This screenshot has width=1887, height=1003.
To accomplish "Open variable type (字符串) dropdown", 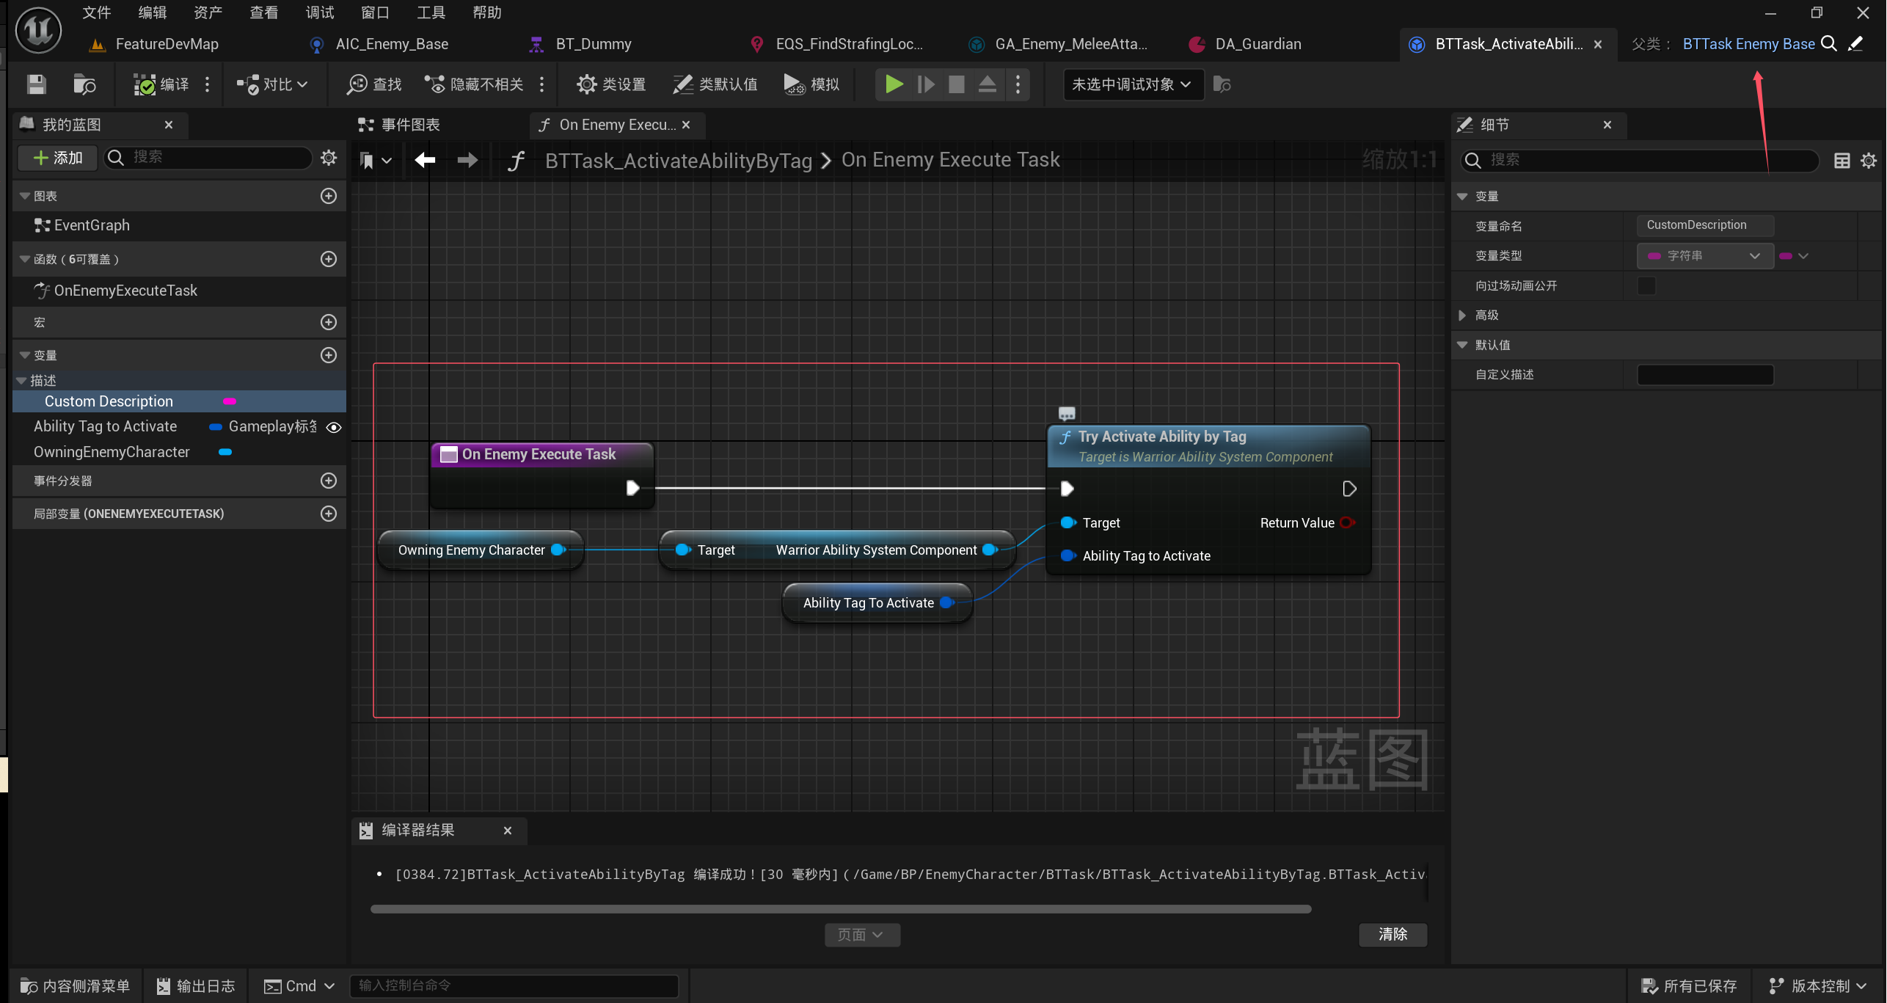I will [x=1704, y=256].
